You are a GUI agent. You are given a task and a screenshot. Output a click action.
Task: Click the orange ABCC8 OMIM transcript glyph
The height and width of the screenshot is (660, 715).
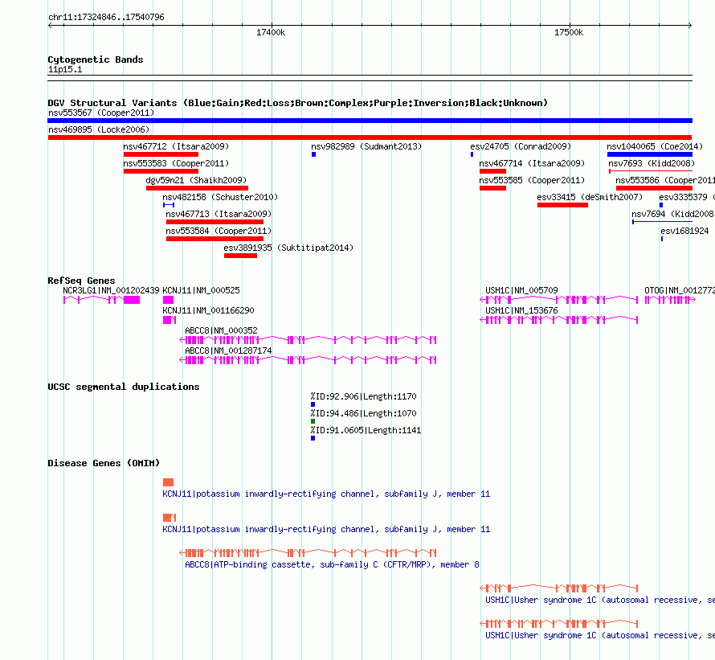308,553
